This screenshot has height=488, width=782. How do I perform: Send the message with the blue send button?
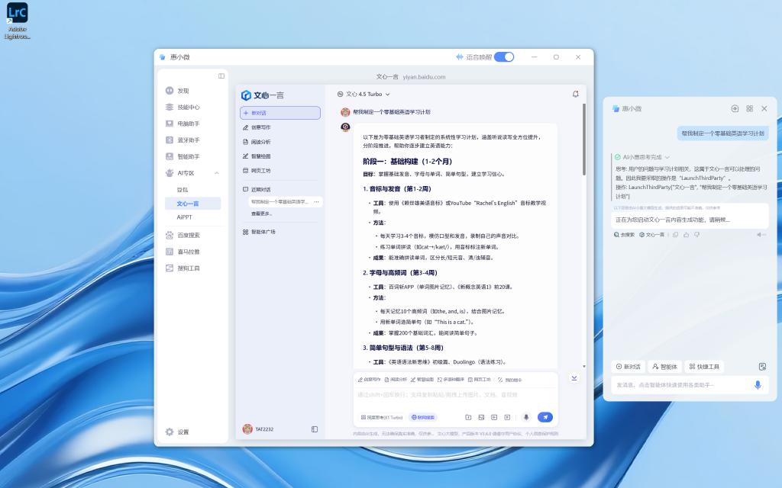pos(545,417)
